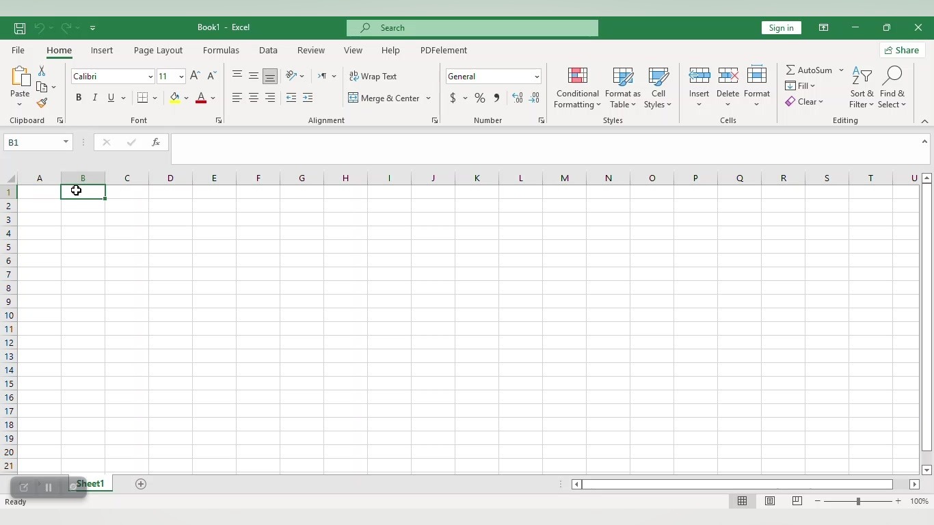Switch to the PDFelement tab

(444, 50)
